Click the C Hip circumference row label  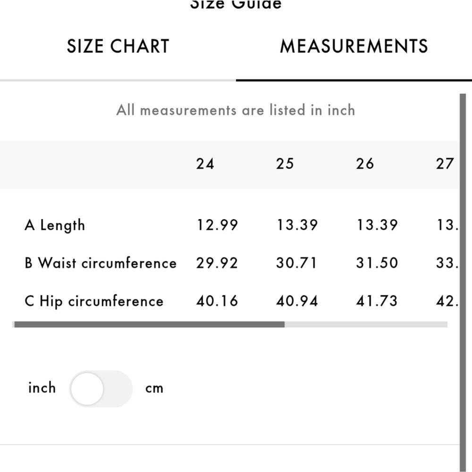[94, 301]
